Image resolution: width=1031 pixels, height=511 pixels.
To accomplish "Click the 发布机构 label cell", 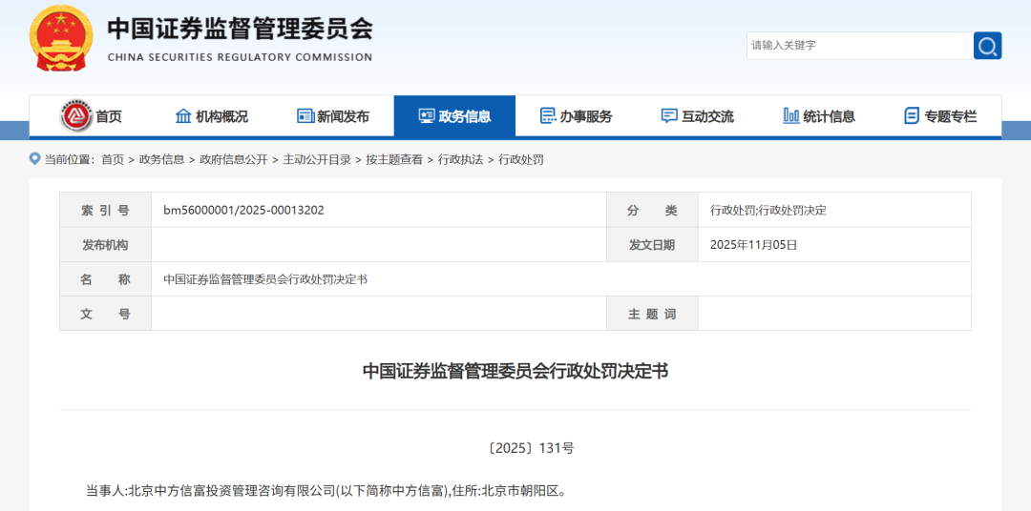I will (105, 245).
